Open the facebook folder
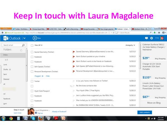The width and height of the screenshot is (167, 125). 7,99
